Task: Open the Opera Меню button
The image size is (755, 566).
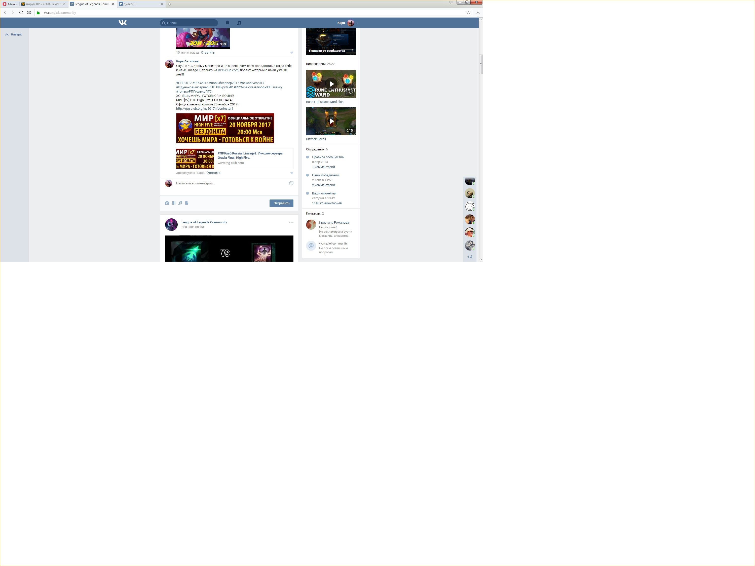Action: pyautogui.click(x=10, y=4)
